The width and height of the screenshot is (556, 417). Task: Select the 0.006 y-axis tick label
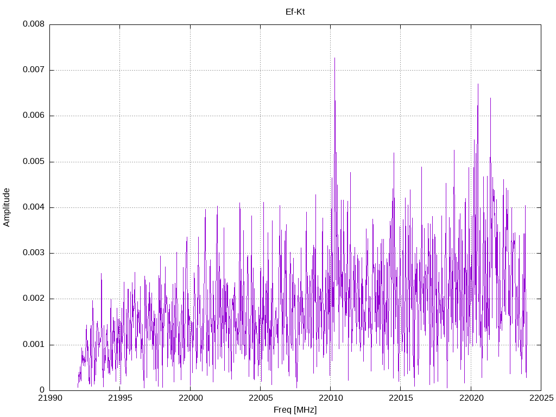pyautogui.click(x=33, y=116)
